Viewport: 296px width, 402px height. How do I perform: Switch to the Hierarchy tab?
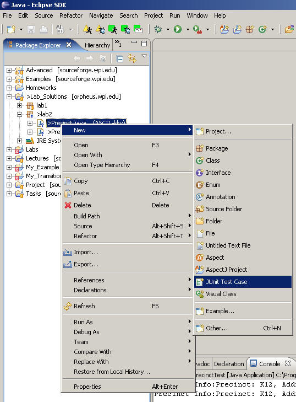(97, 45)
